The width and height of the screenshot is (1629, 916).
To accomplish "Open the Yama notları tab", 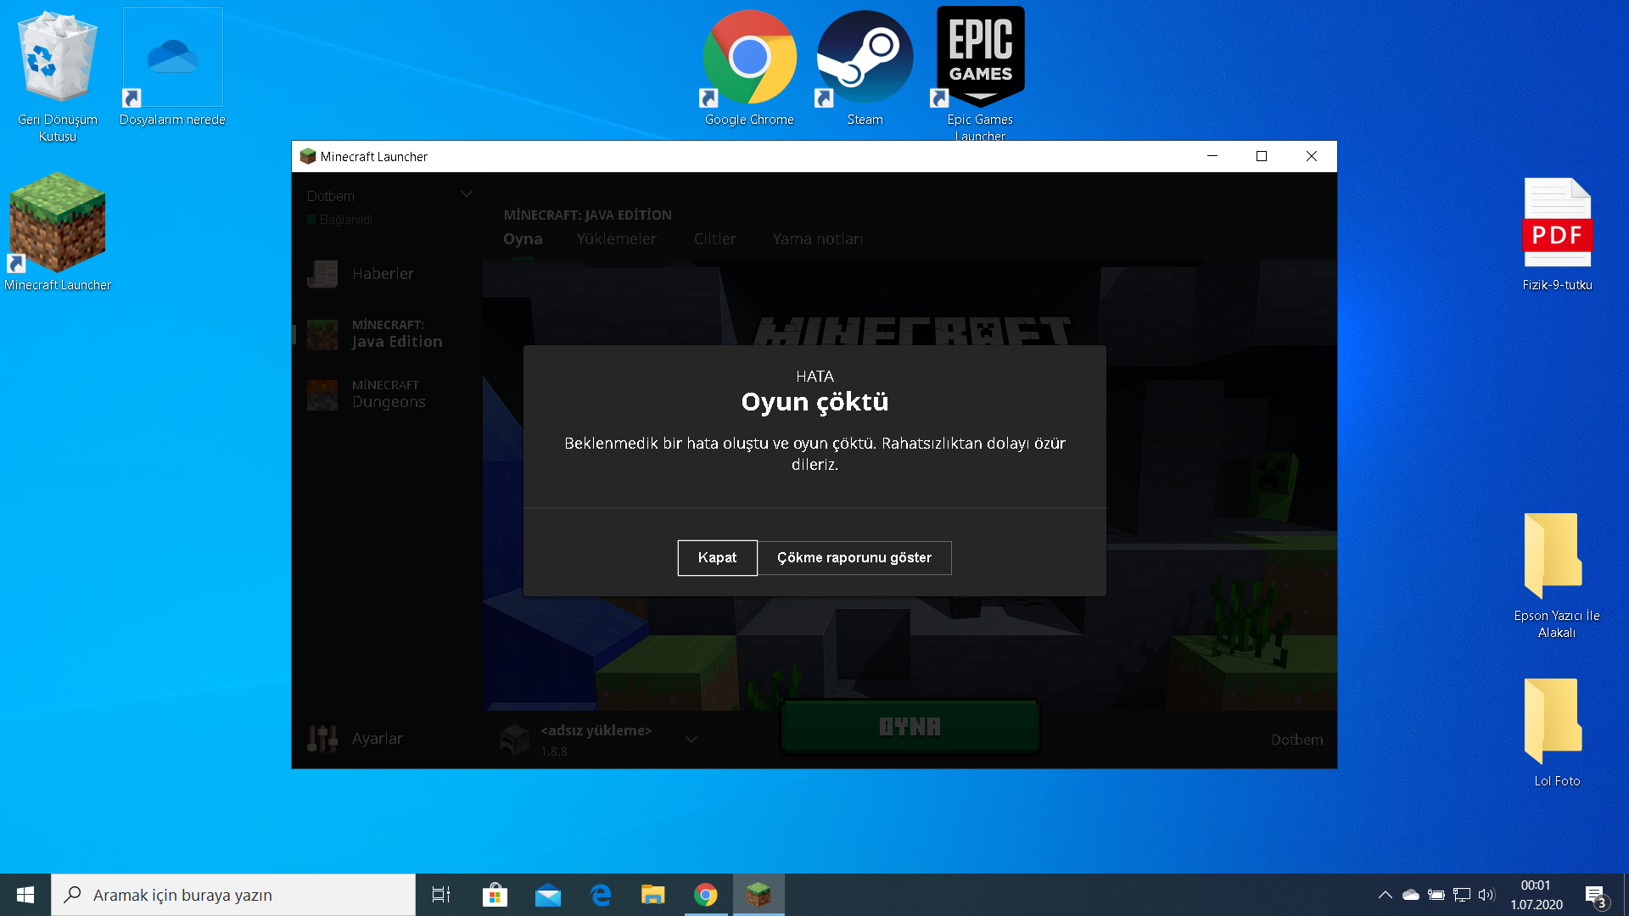I will pos(818,239).
